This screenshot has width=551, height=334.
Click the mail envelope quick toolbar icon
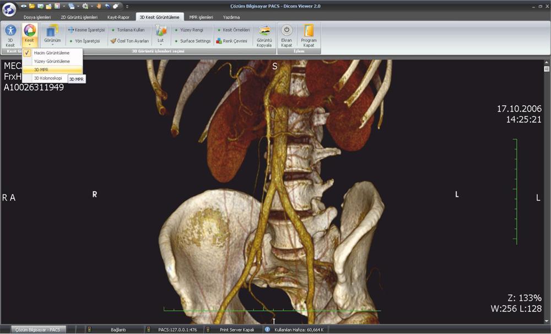(x=40, y=6)
